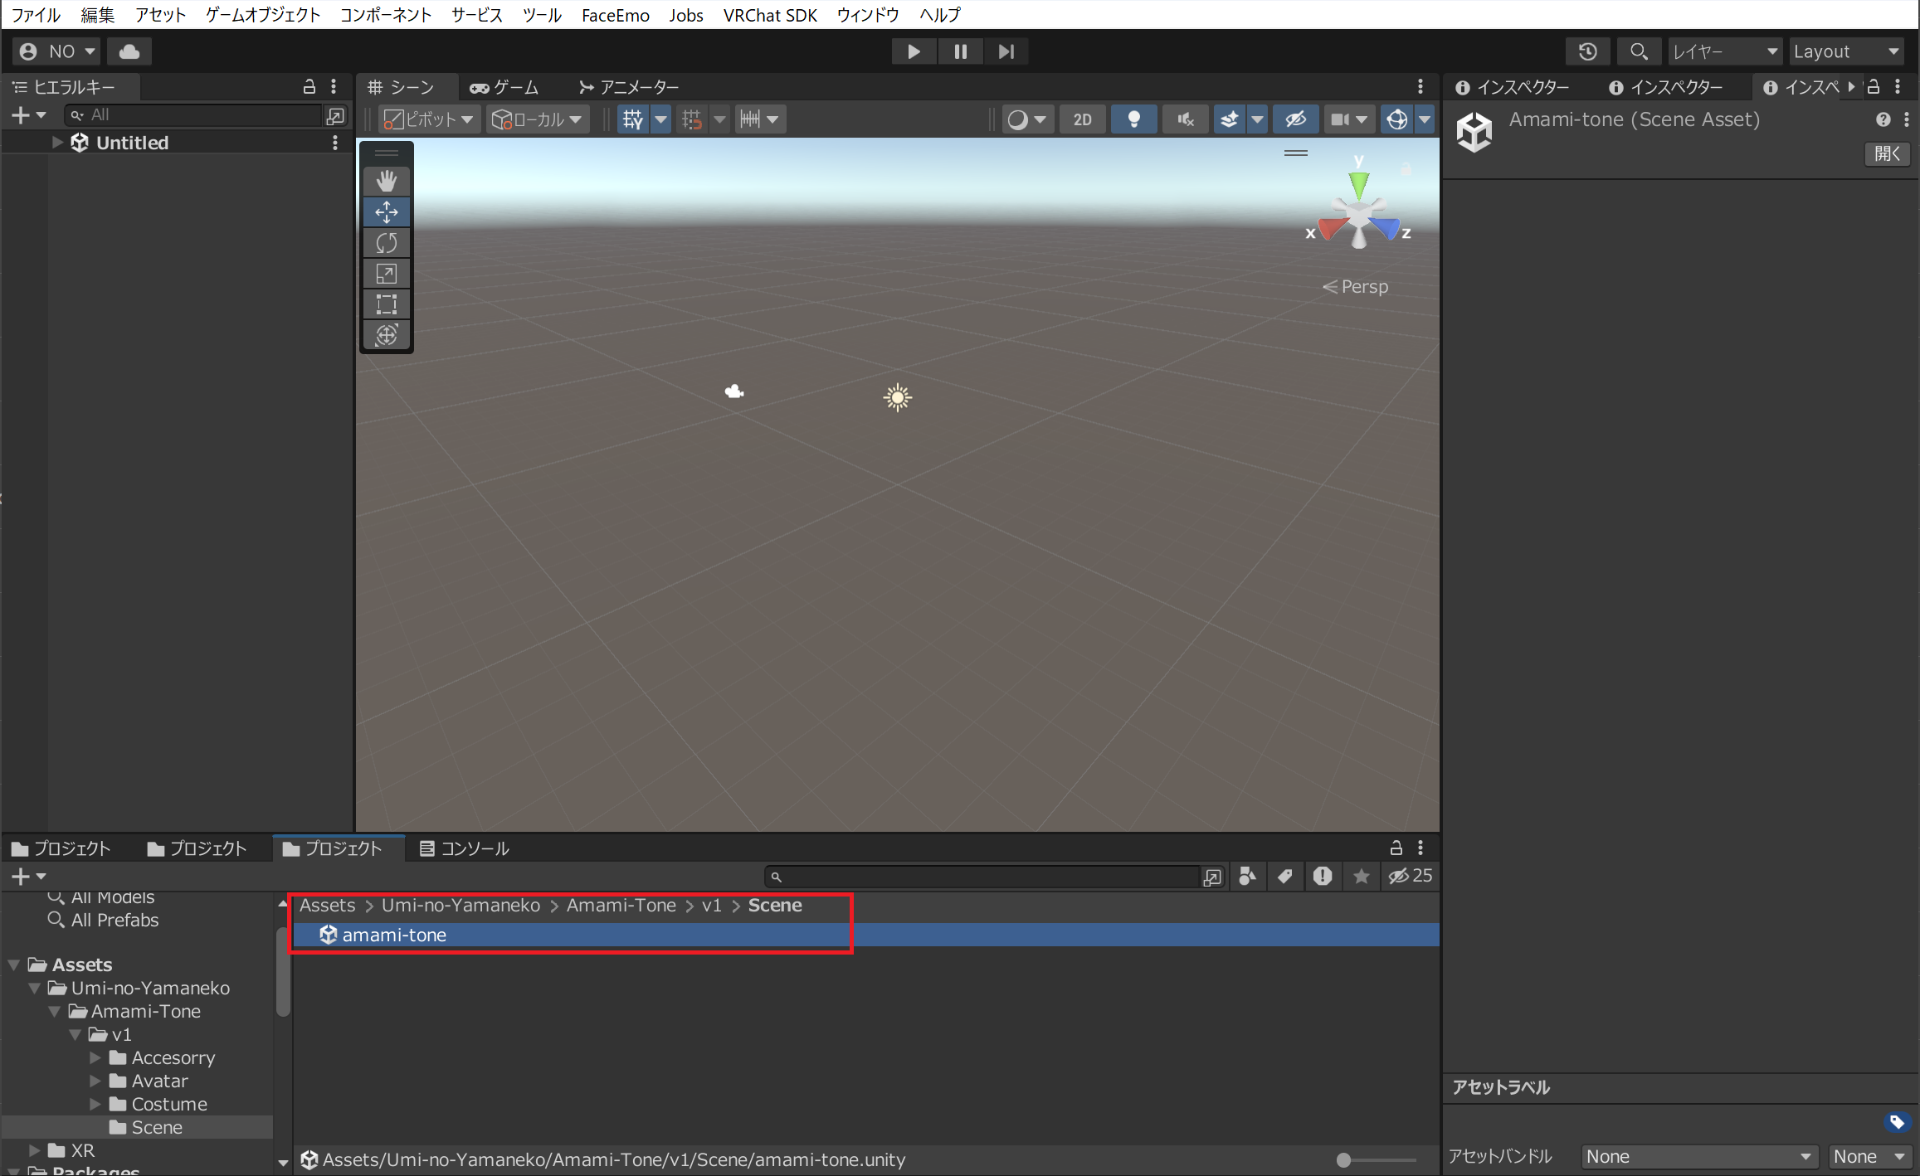Toggle scene audio mute button
Viewport: 1920px width, 1176px height.
[1185, 119]
